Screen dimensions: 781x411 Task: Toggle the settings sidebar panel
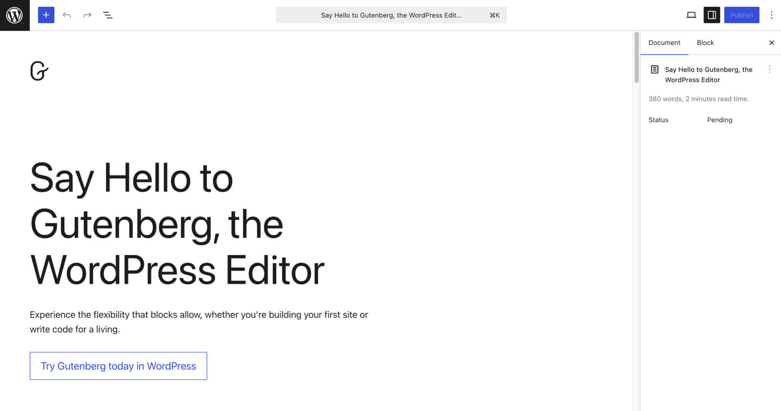[x=711, y=15]
